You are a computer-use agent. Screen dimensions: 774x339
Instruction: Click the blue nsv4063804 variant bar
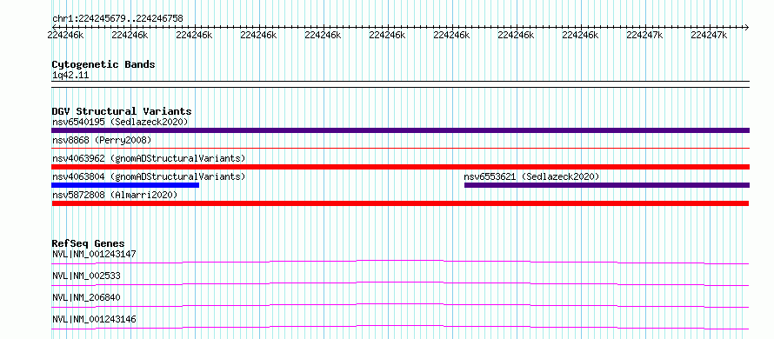(x=125, y=185)
